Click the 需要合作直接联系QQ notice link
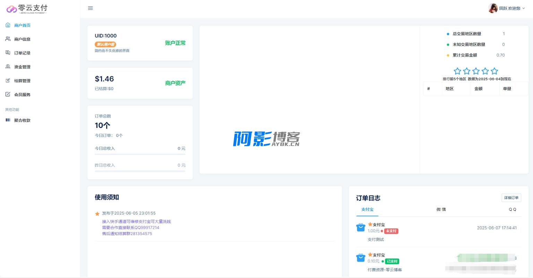This screenshot has width=533, height=278. tap(130, 228)
